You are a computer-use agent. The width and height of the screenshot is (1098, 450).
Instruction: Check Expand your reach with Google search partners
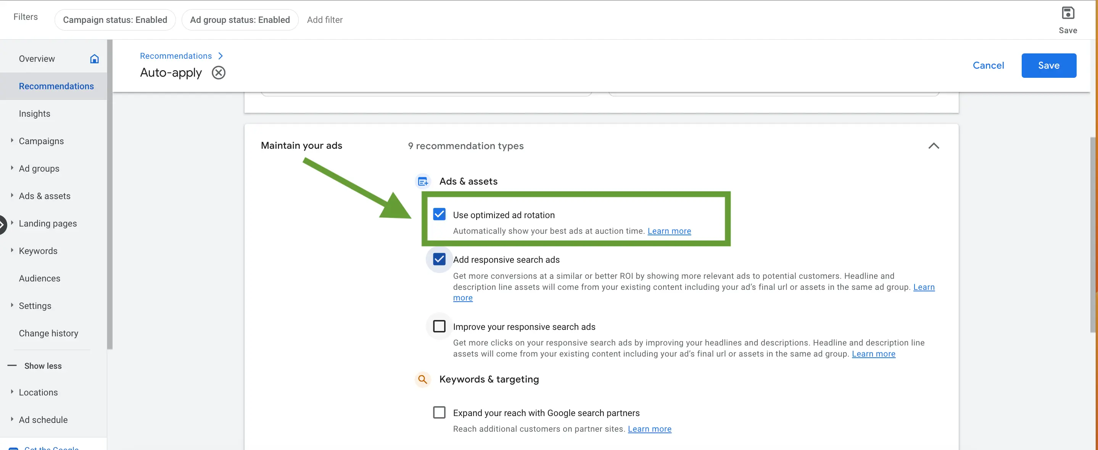point(439,412)
